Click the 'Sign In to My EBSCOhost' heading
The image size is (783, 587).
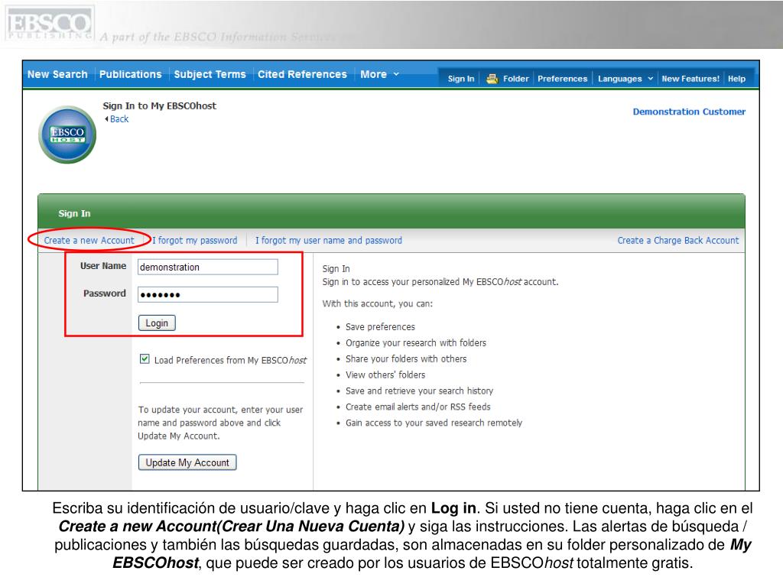(159, 105)
